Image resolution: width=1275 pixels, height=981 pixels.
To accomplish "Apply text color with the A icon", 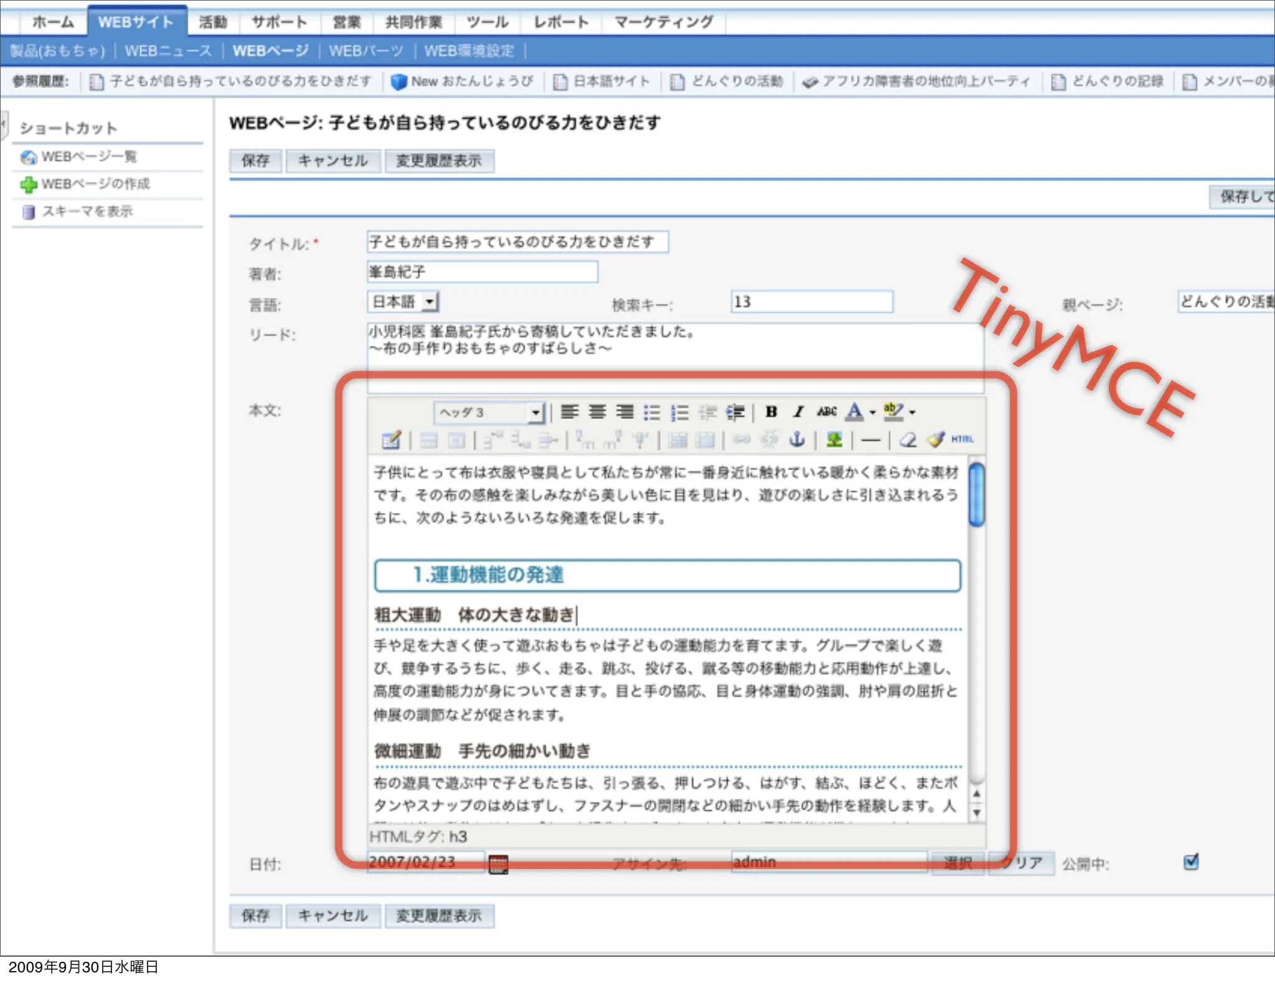I will point(855,411).
